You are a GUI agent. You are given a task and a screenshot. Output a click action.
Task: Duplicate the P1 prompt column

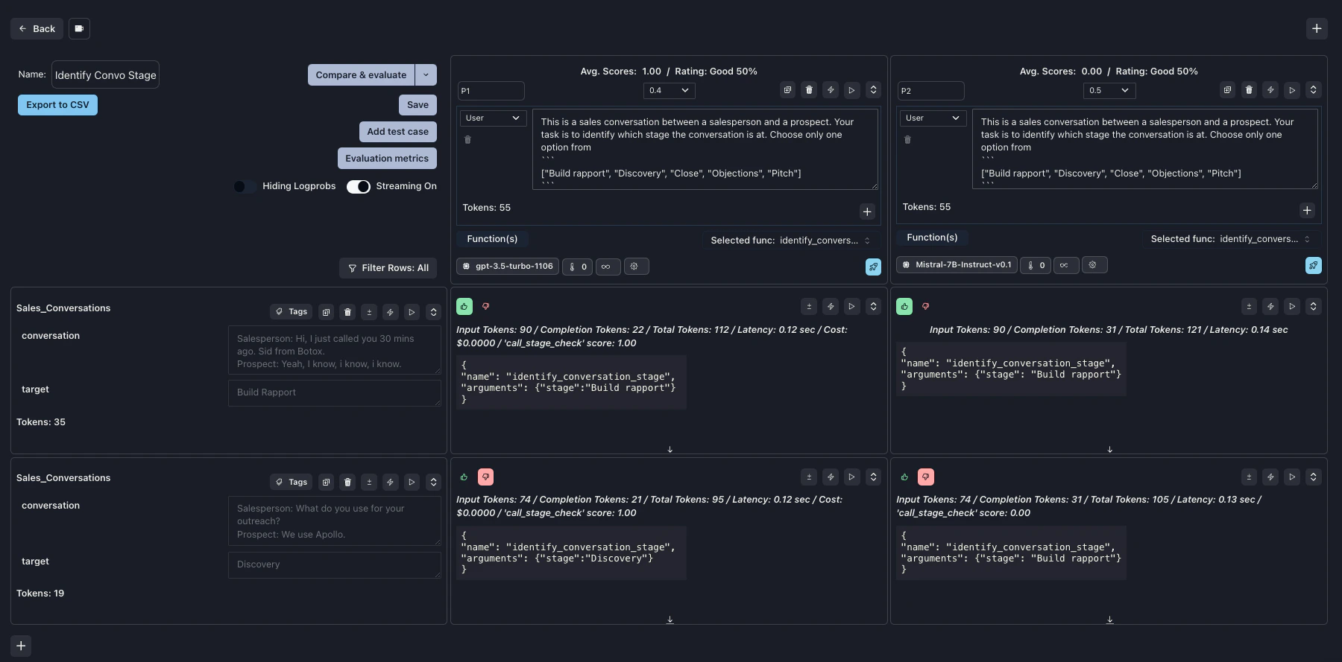coord(787,90)
